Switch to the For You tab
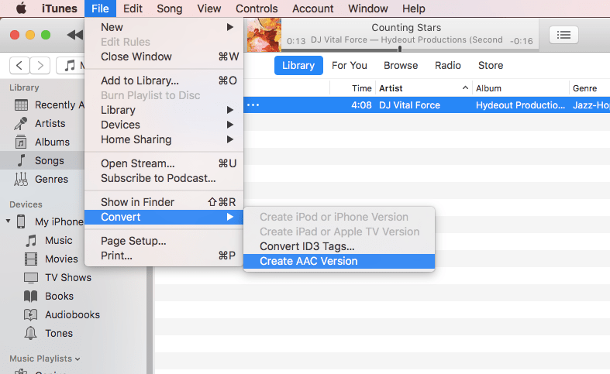 pos(350,65)
